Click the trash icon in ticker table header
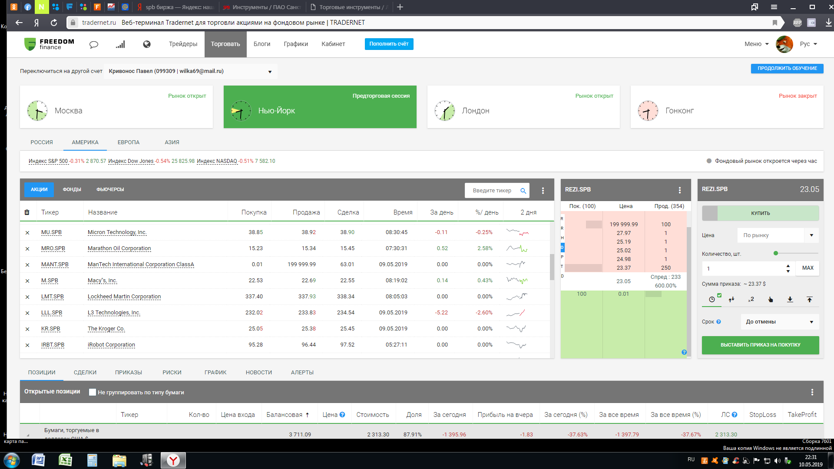Image resolution: width=834 pixels, height=469 pixels. pos(27,212)
